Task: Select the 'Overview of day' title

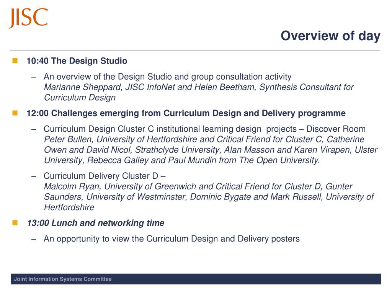Action: (330, 36)
